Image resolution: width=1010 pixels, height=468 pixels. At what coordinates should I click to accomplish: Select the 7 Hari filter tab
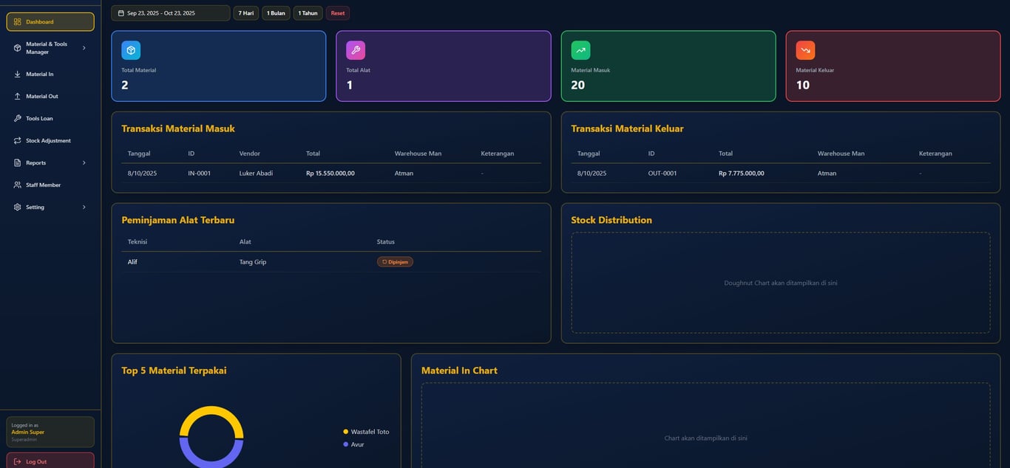pyautogui.click(x=245, y=13)
